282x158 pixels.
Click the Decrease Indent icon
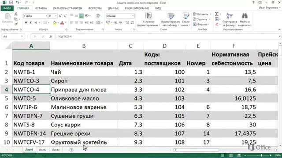87,23
